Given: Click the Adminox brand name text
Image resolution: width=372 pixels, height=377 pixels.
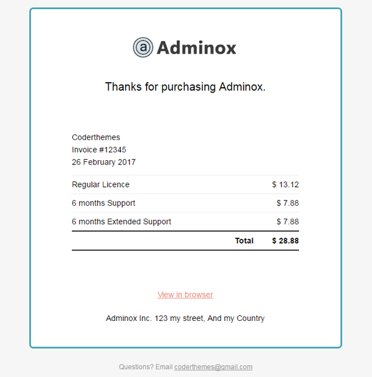Looking at the screenshot, I should pos(196,48).
